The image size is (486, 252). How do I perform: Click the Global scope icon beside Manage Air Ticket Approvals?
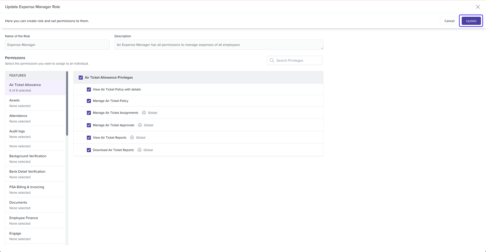pyautogui.click(x=140, y=125)
